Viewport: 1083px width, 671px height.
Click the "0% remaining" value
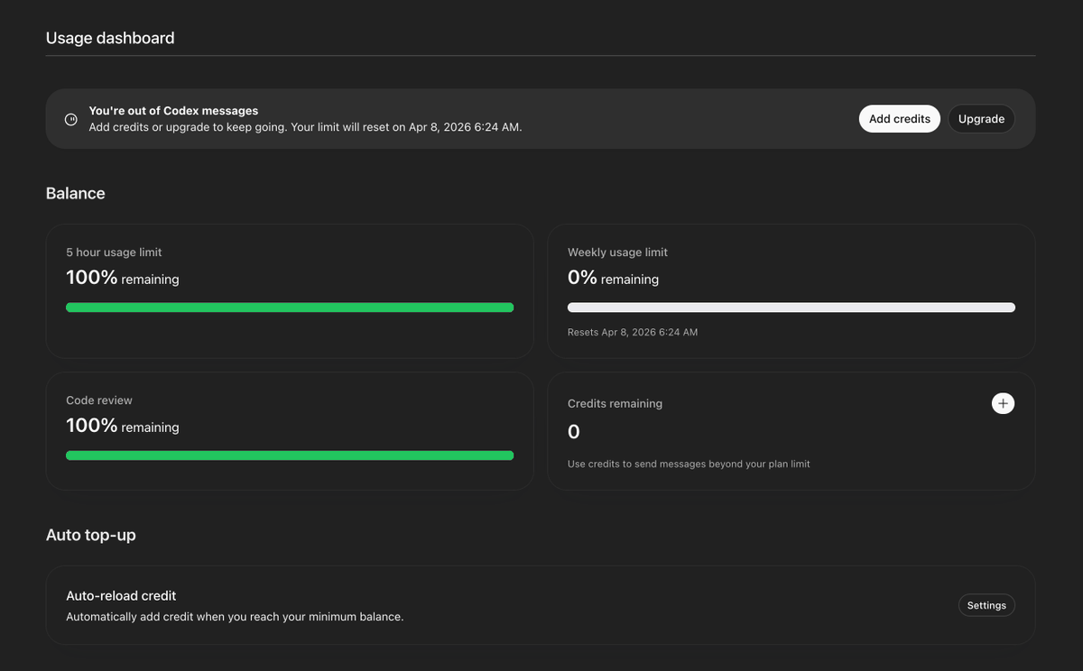click(614, 278)
